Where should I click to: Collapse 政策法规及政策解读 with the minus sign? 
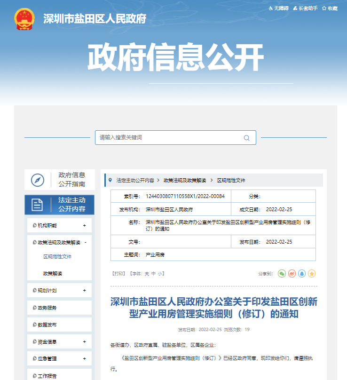click(85, 242)
